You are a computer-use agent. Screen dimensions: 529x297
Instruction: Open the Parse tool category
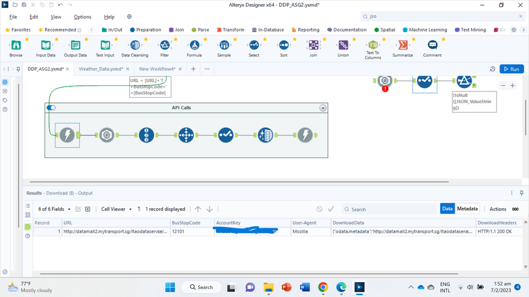[200, 30]
